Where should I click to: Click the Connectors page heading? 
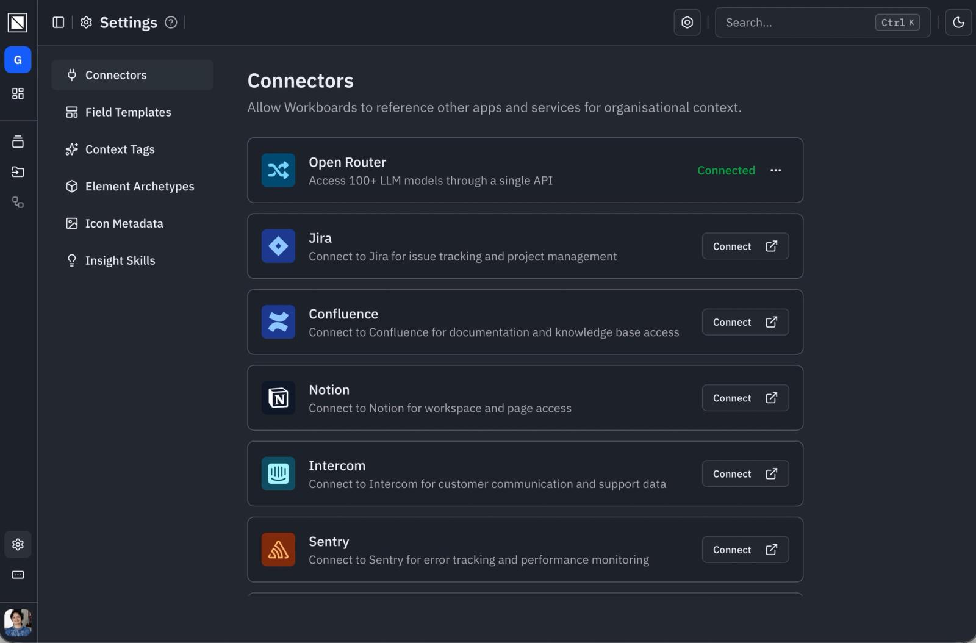(300, 81)
